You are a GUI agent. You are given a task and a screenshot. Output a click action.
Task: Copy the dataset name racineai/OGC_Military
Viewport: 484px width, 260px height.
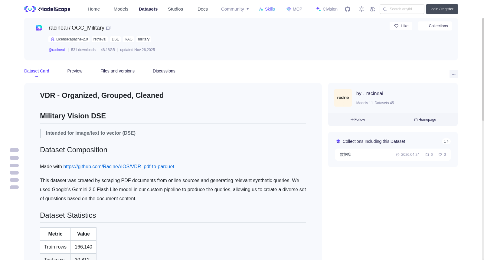pos(108,28)
